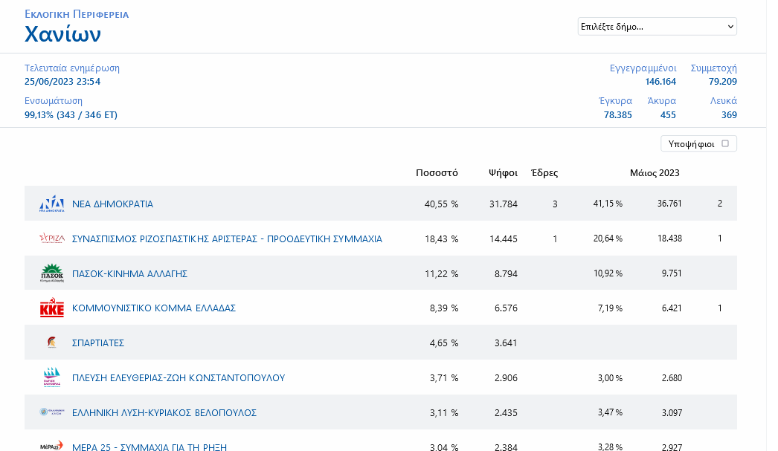Viewport: 778px width, 451px height.
Task: Select ΕΛΛΗΝΙΚΗ ΛΥΣΗ-ΚΥΡΙΑΚΟΣ ΒΕΛΟΠΟΥΛΟΣ link
Action: (x=164, y=412)
